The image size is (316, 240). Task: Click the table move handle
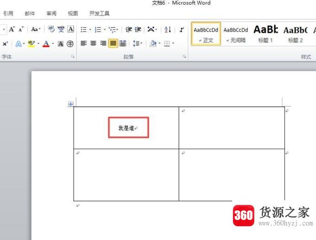tap(70, 104)
